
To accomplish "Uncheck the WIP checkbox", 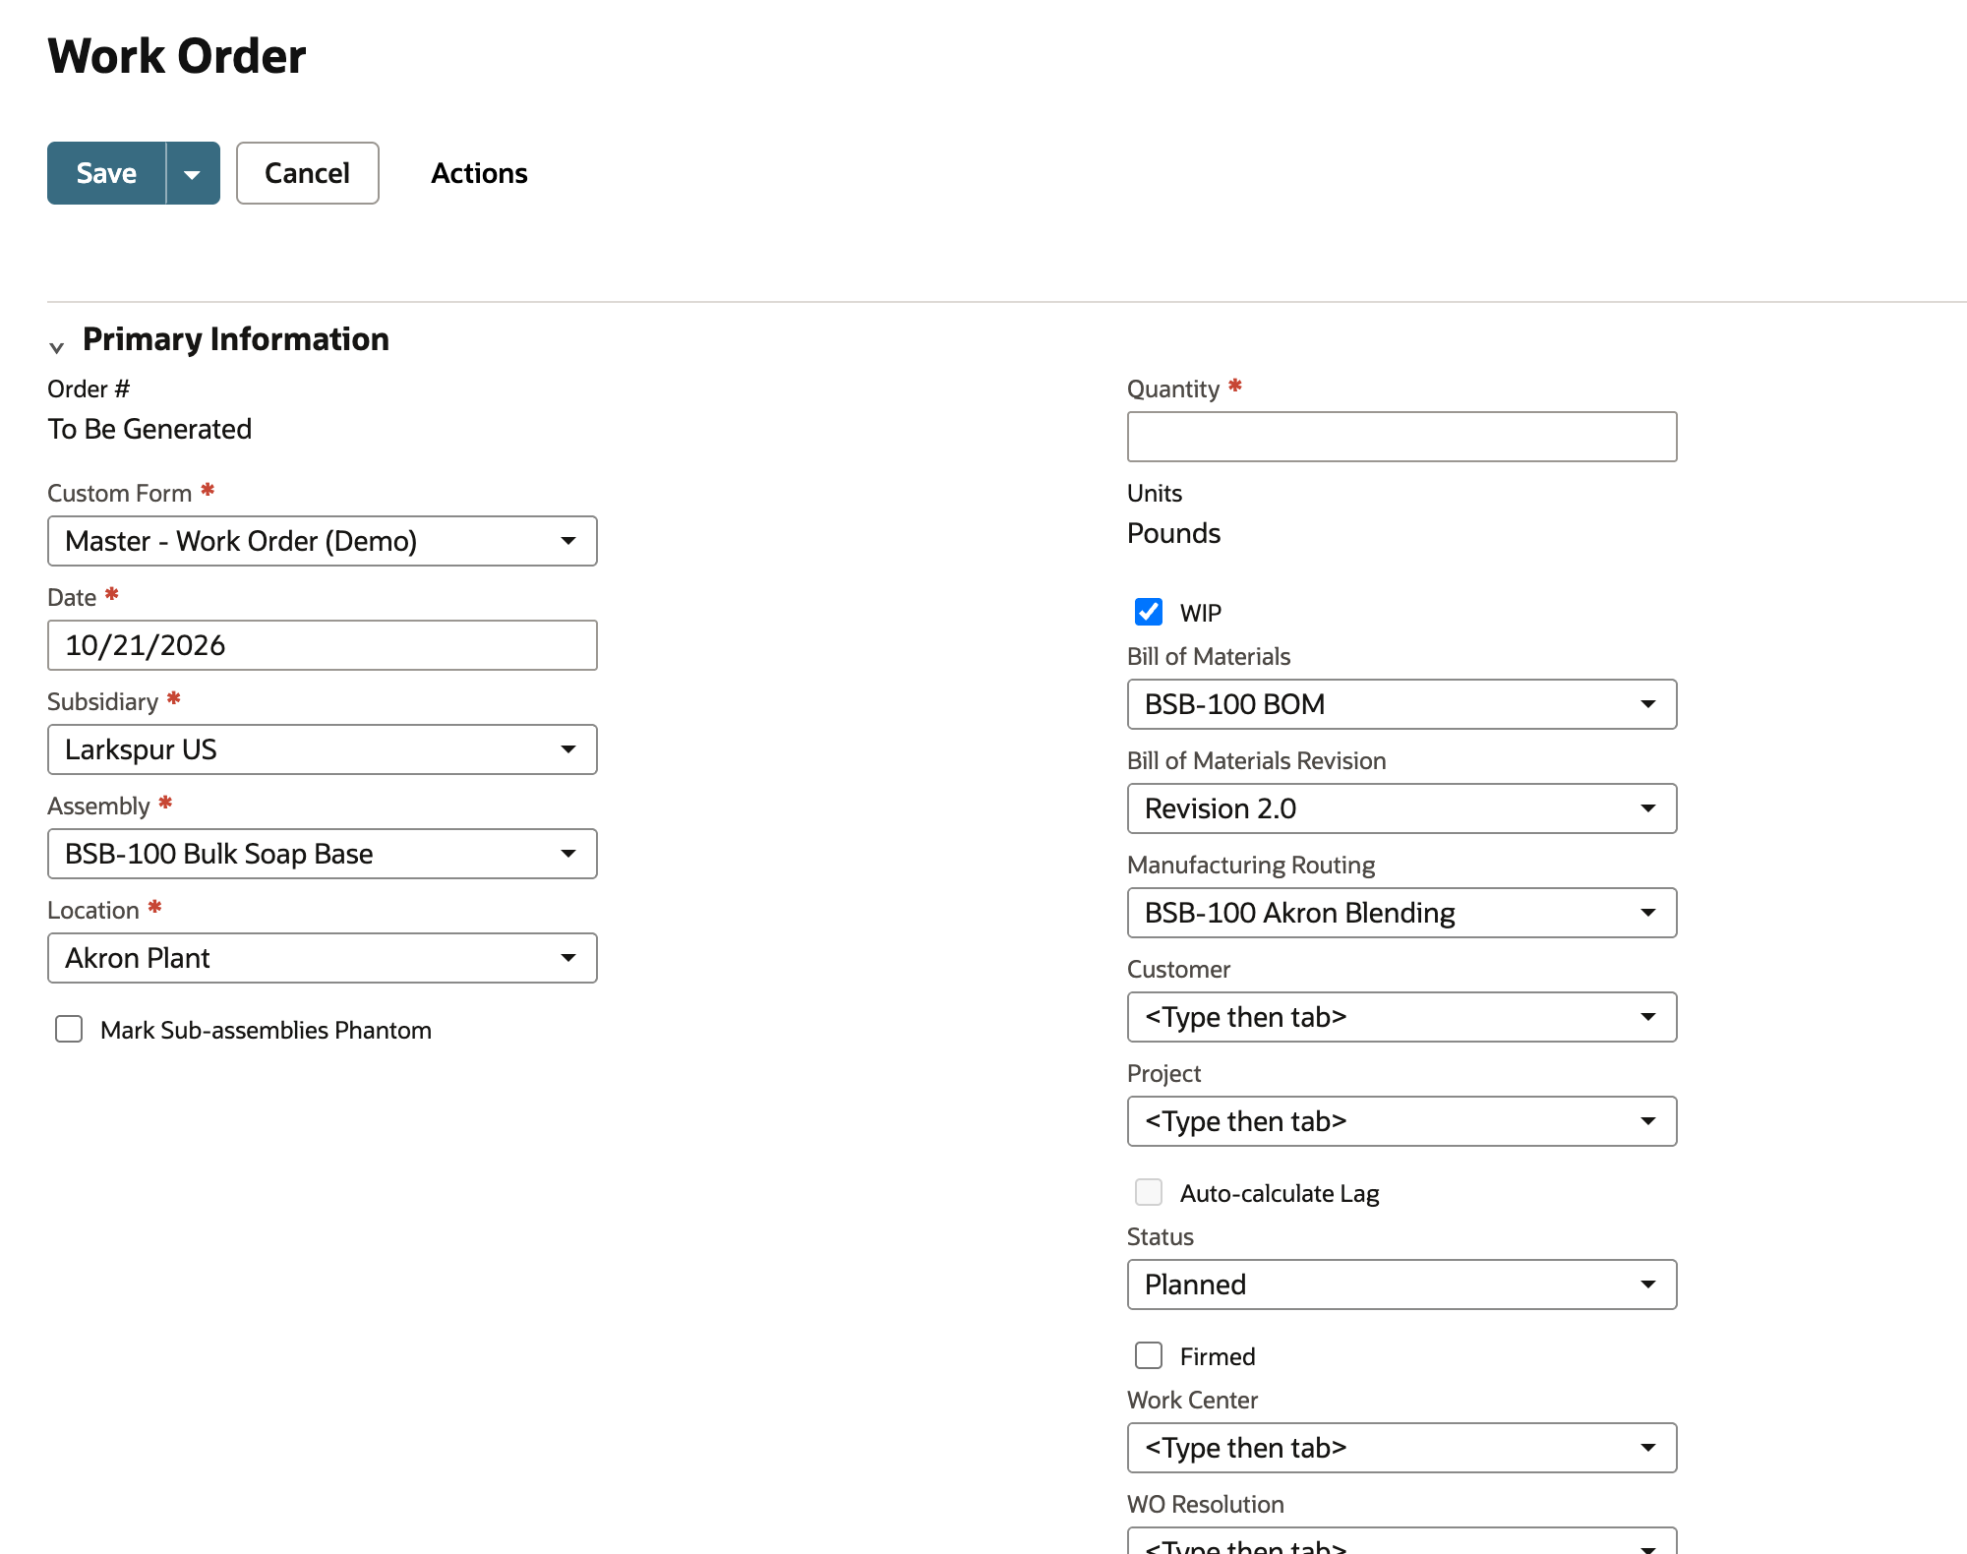I will click(1149, 612).
